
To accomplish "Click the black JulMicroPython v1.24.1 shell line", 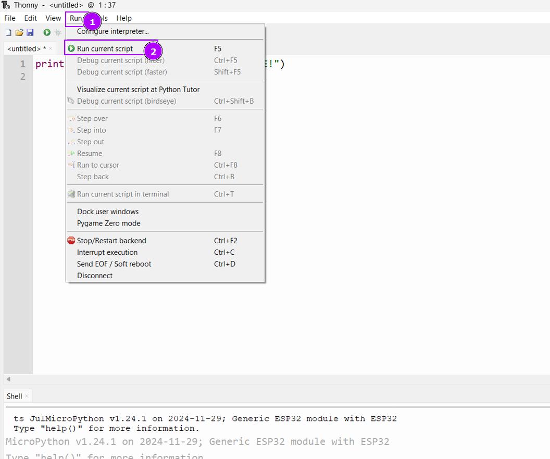I will click(205, 419).
